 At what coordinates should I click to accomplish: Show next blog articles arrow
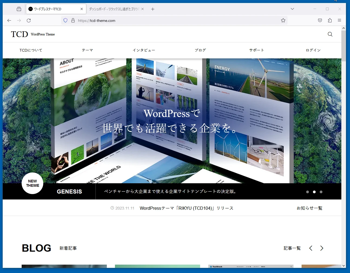click(322, 248)
